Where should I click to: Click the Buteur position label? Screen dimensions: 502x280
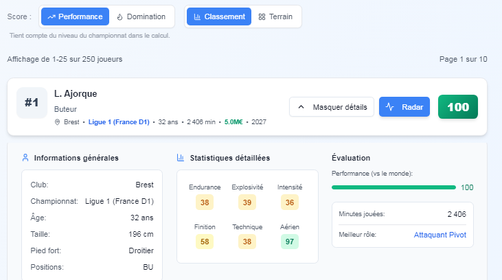pyautogui.click(x=65, y=109)
